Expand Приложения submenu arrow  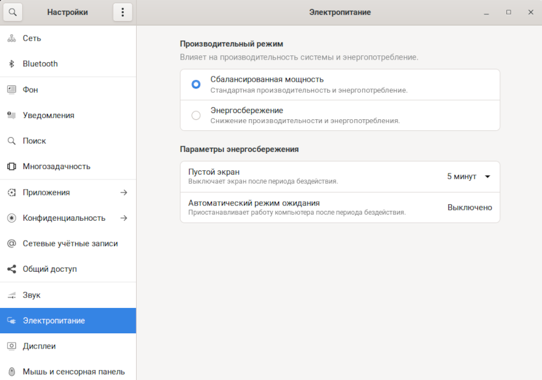(x=123, y=192)
